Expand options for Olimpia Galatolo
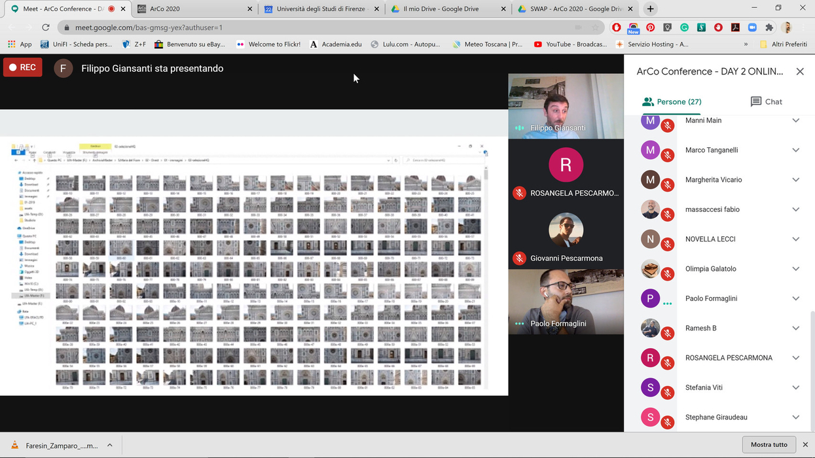The width and height of the screenshot is (815, 458). pos(795,269)
